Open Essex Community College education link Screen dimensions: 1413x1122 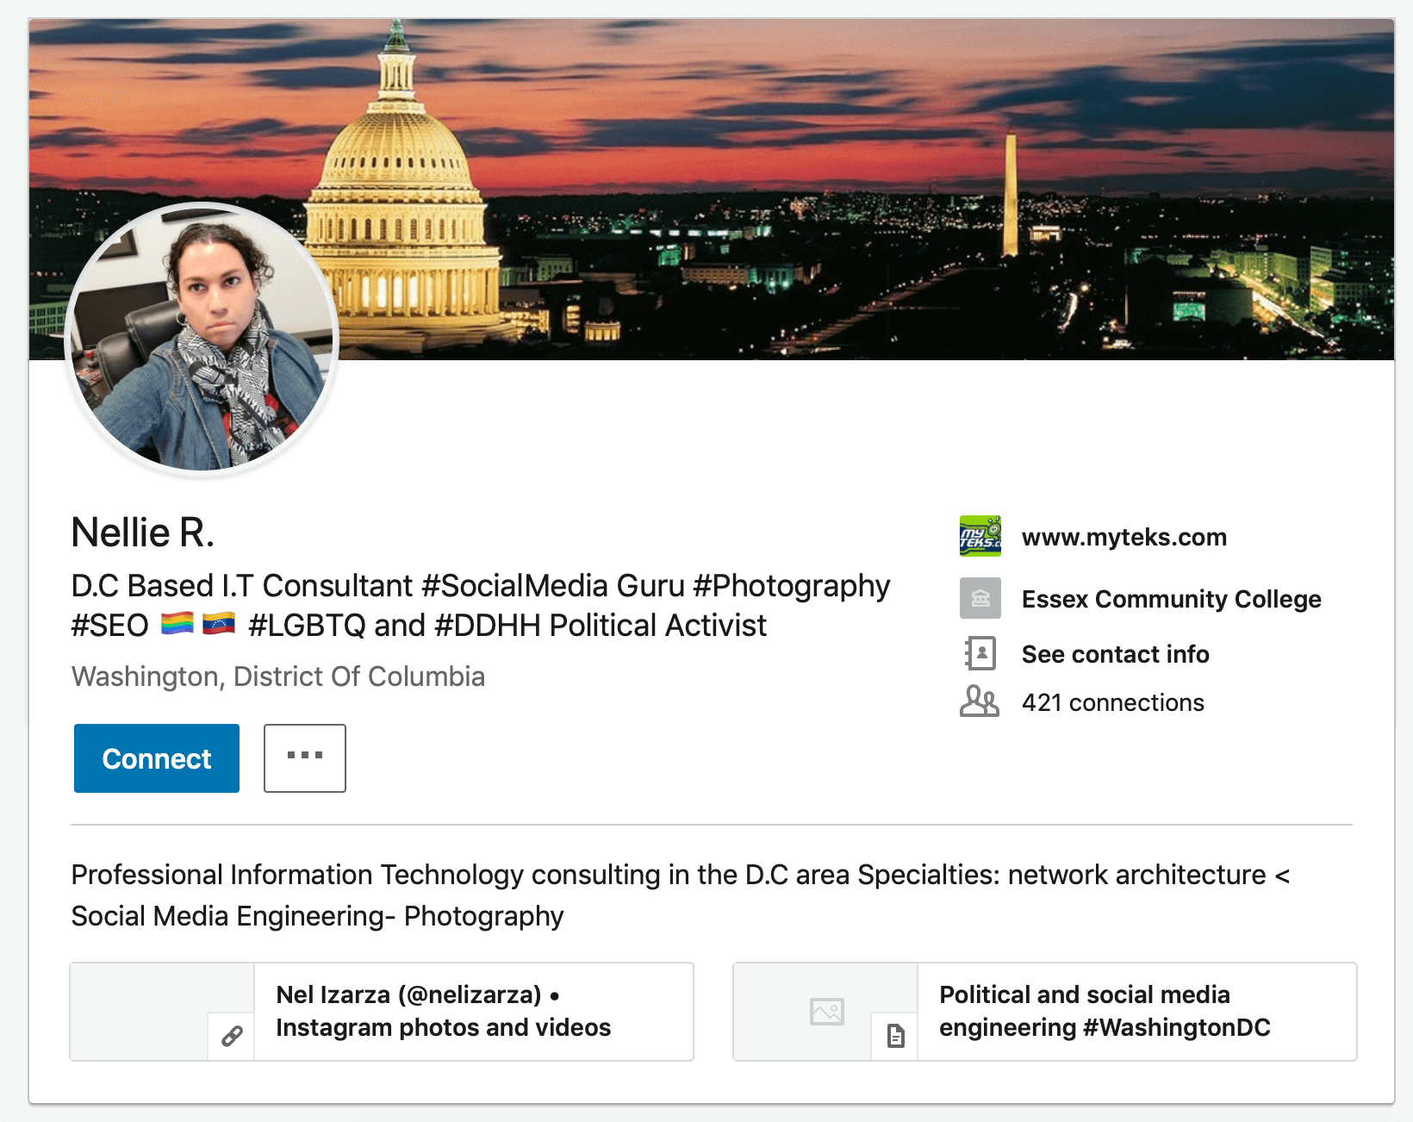click(1171, 599)
